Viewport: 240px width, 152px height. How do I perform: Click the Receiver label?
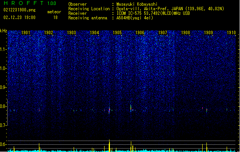(77, 13)
